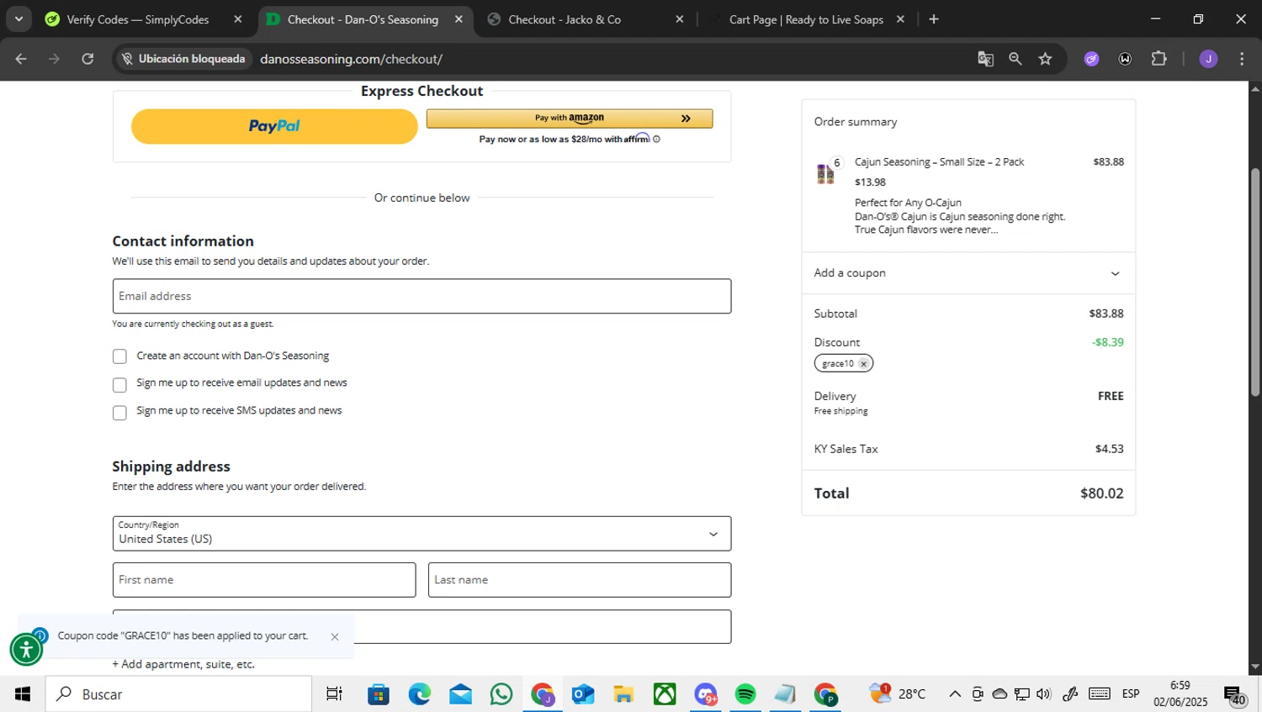Focus the Email address field

pos(422,296)
